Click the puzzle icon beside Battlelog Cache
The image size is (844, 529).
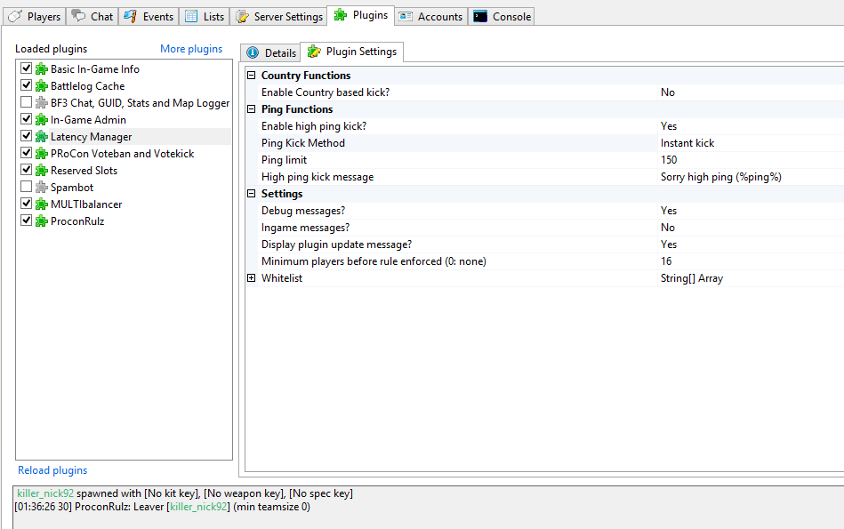[41, 86]
